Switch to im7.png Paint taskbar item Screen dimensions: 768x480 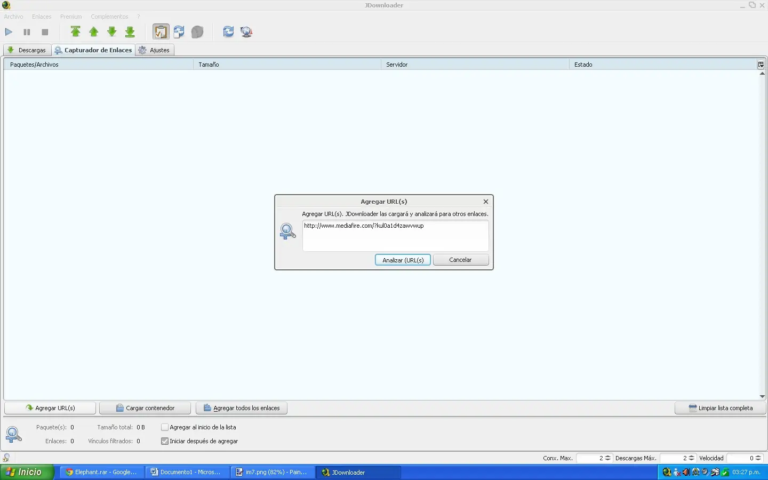pyautogui.click(x=273, y=473)
